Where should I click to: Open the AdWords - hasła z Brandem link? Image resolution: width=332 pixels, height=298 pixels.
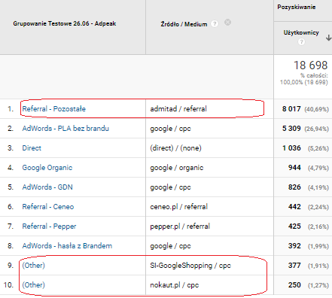tap(67, 246)
